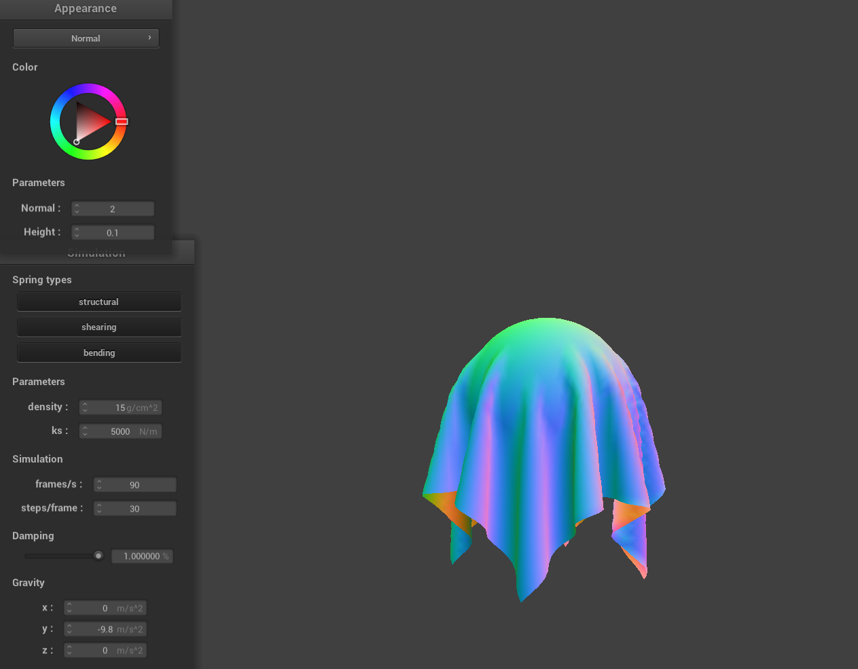Click the density stepper arrows
The width and height of the screenshot is (858, 669).
[x=85, y=408]
